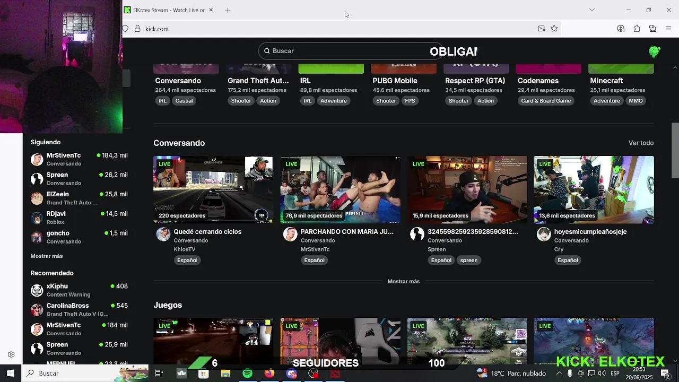Click MrStivenTc avatar in Siguiendo list
The width and height of the screenshot is (679, 382).
(x=37, y=159)
